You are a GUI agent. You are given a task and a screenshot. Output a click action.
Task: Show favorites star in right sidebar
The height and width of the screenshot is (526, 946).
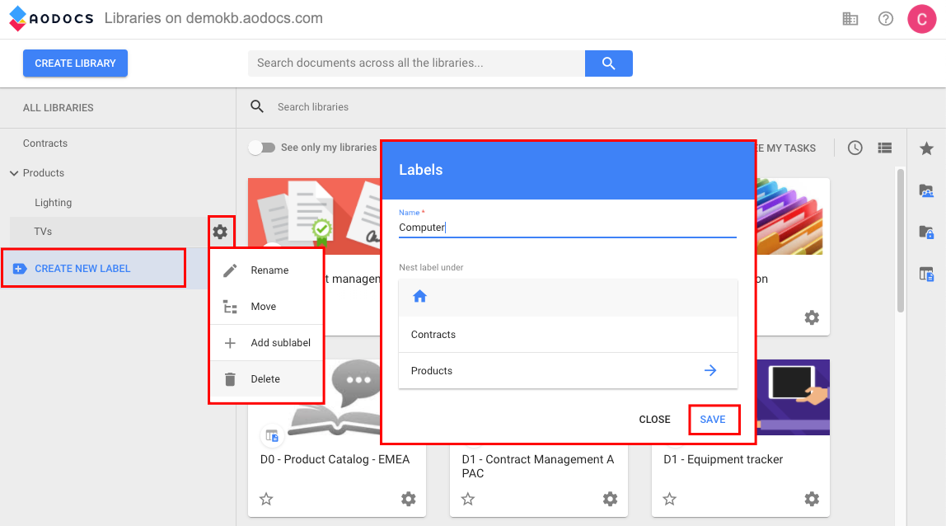point(927,148)
